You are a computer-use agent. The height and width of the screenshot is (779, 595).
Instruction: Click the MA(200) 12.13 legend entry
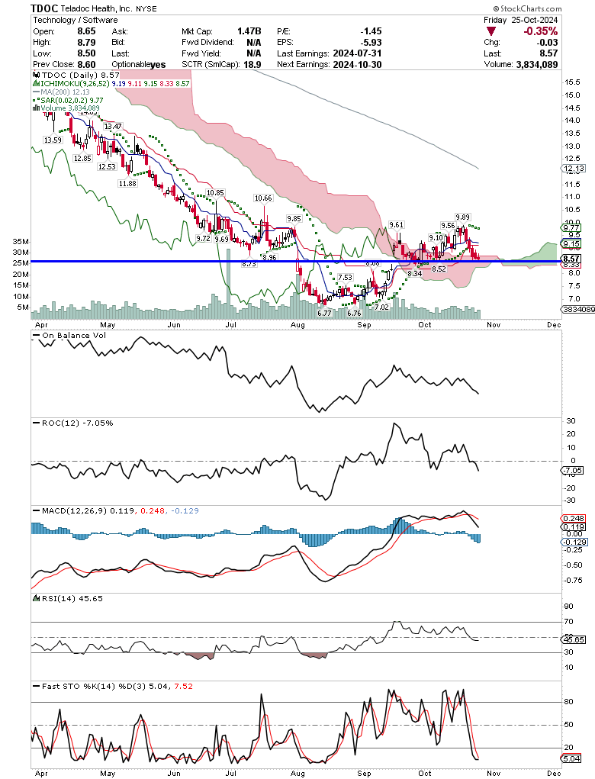tap(62, 92)
